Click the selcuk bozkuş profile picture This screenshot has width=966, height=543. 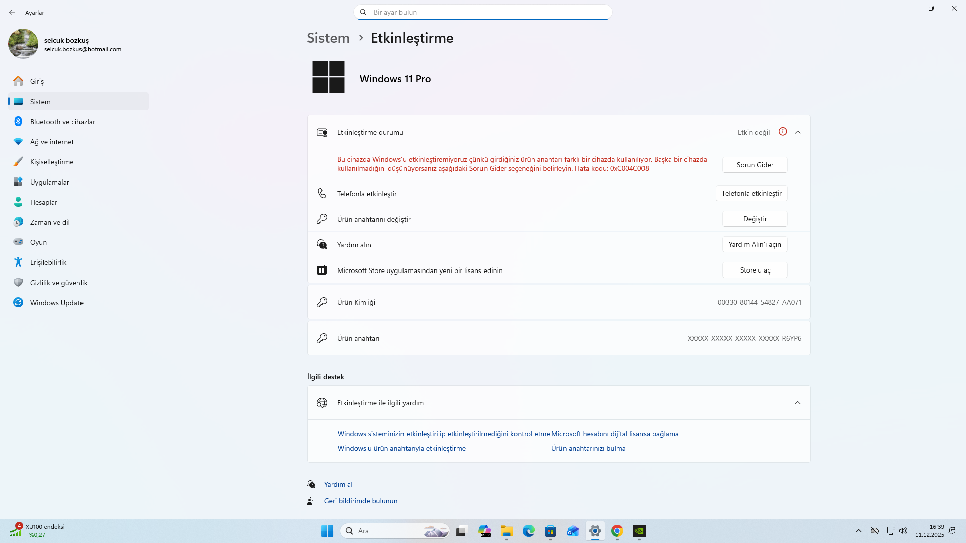(x=23, y=44)
